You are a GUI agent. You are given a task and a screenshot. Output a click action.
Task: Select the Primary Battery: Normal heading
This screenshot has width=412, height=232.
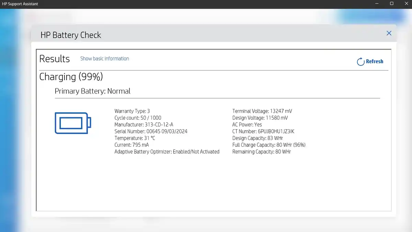click(93, 91)
